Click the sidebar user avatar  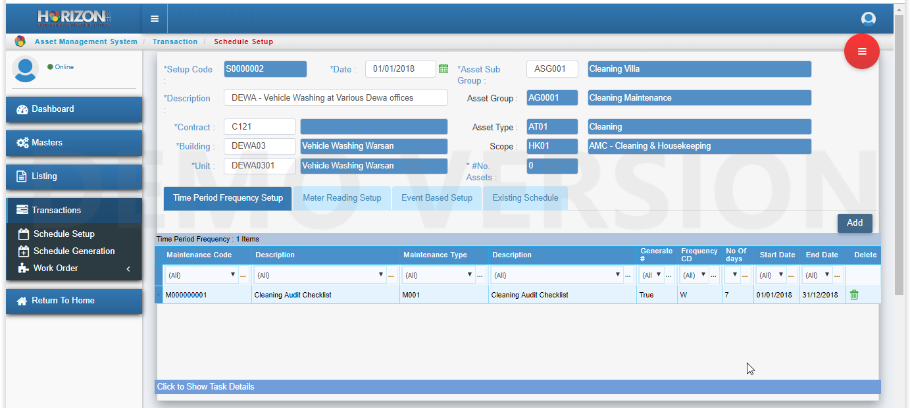25,69
